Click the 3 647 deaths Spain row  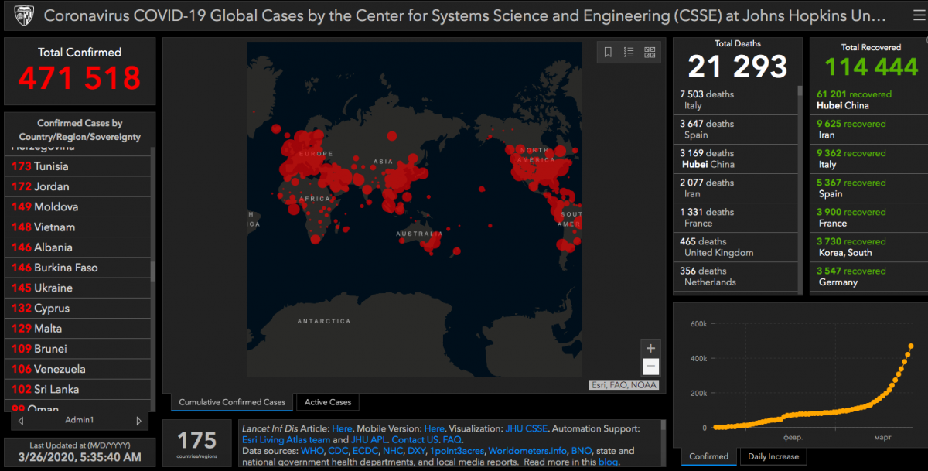[x=735, y=129]
